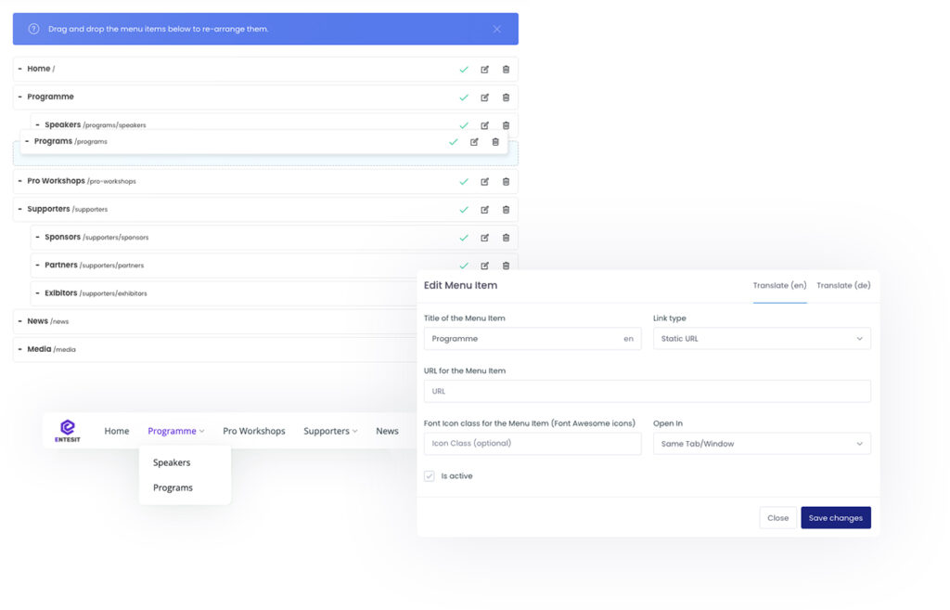950x610 pixels.
Task: Click the trash icon on Speakers row
Action: pyautogui.click(x=506, y=125)
